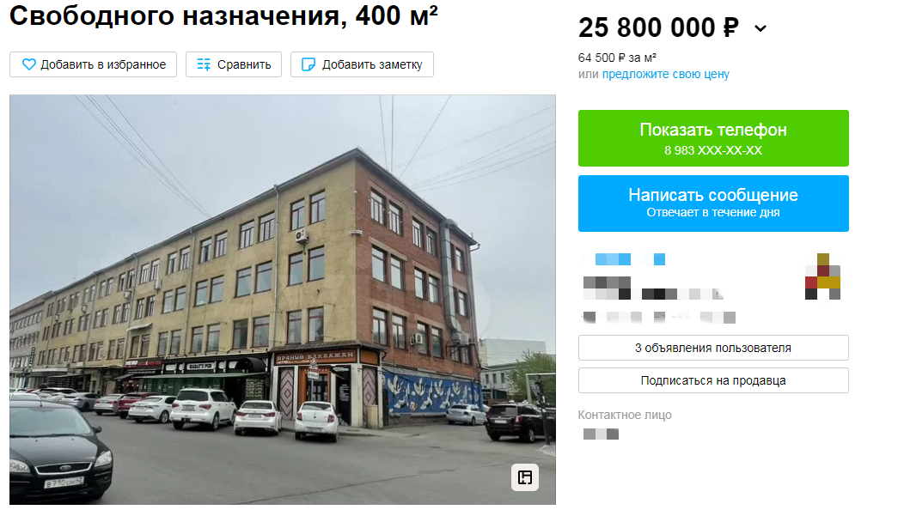The image size is (898, 510).
Task: Click «Написать сообщение» to message seller
Action: pos(713,203)
